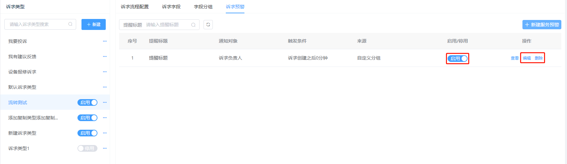Click the 查看 link in row 1
Image resolution: width=567 pixels, height=164 pixels.
click(515, 58)
